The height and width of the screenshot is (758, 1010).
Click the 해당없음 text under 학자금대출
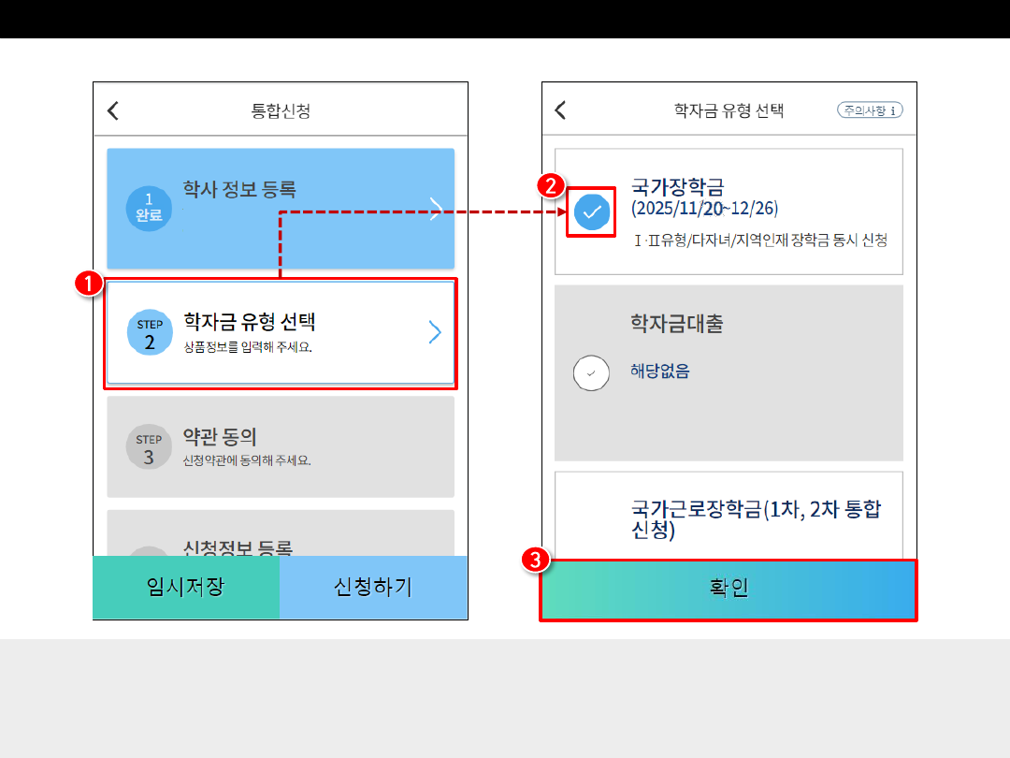pyautogui.click(x=660, y=372)
